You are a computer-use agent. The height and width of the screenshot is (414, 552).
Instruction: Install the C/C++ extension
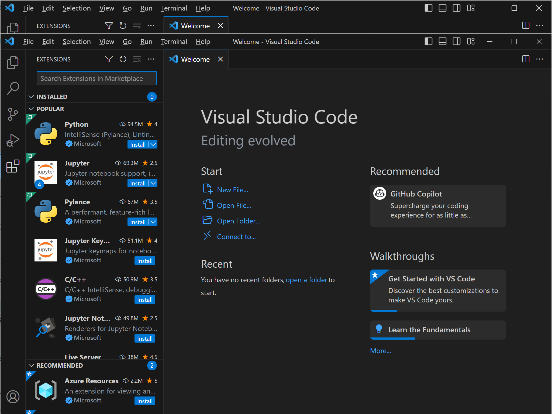coord(145,300)
